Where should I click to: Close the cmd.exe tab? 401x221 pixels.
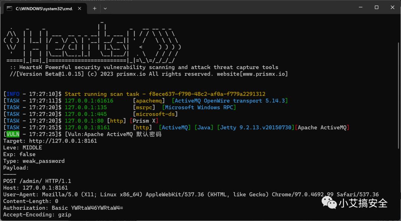click(x=79, y=8)
